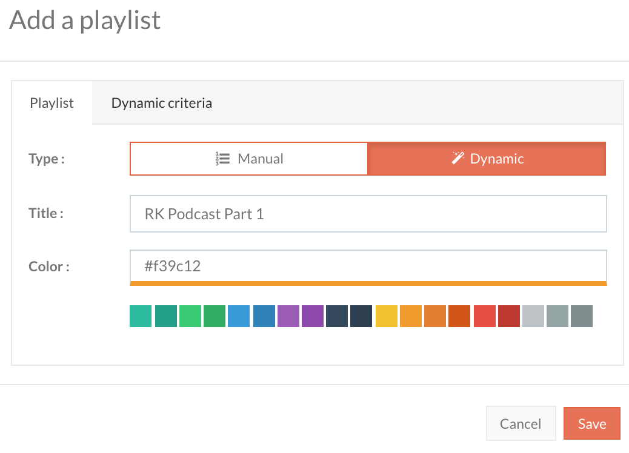The height and width of the screenshot is (453, 629).
Task: Pick the first turquoise color swatch
Action: (141, 316)
